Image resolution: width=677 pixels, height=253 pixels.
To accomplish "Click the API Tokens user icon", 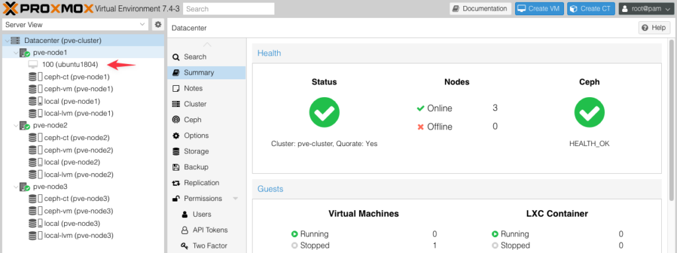I will 185,230.
